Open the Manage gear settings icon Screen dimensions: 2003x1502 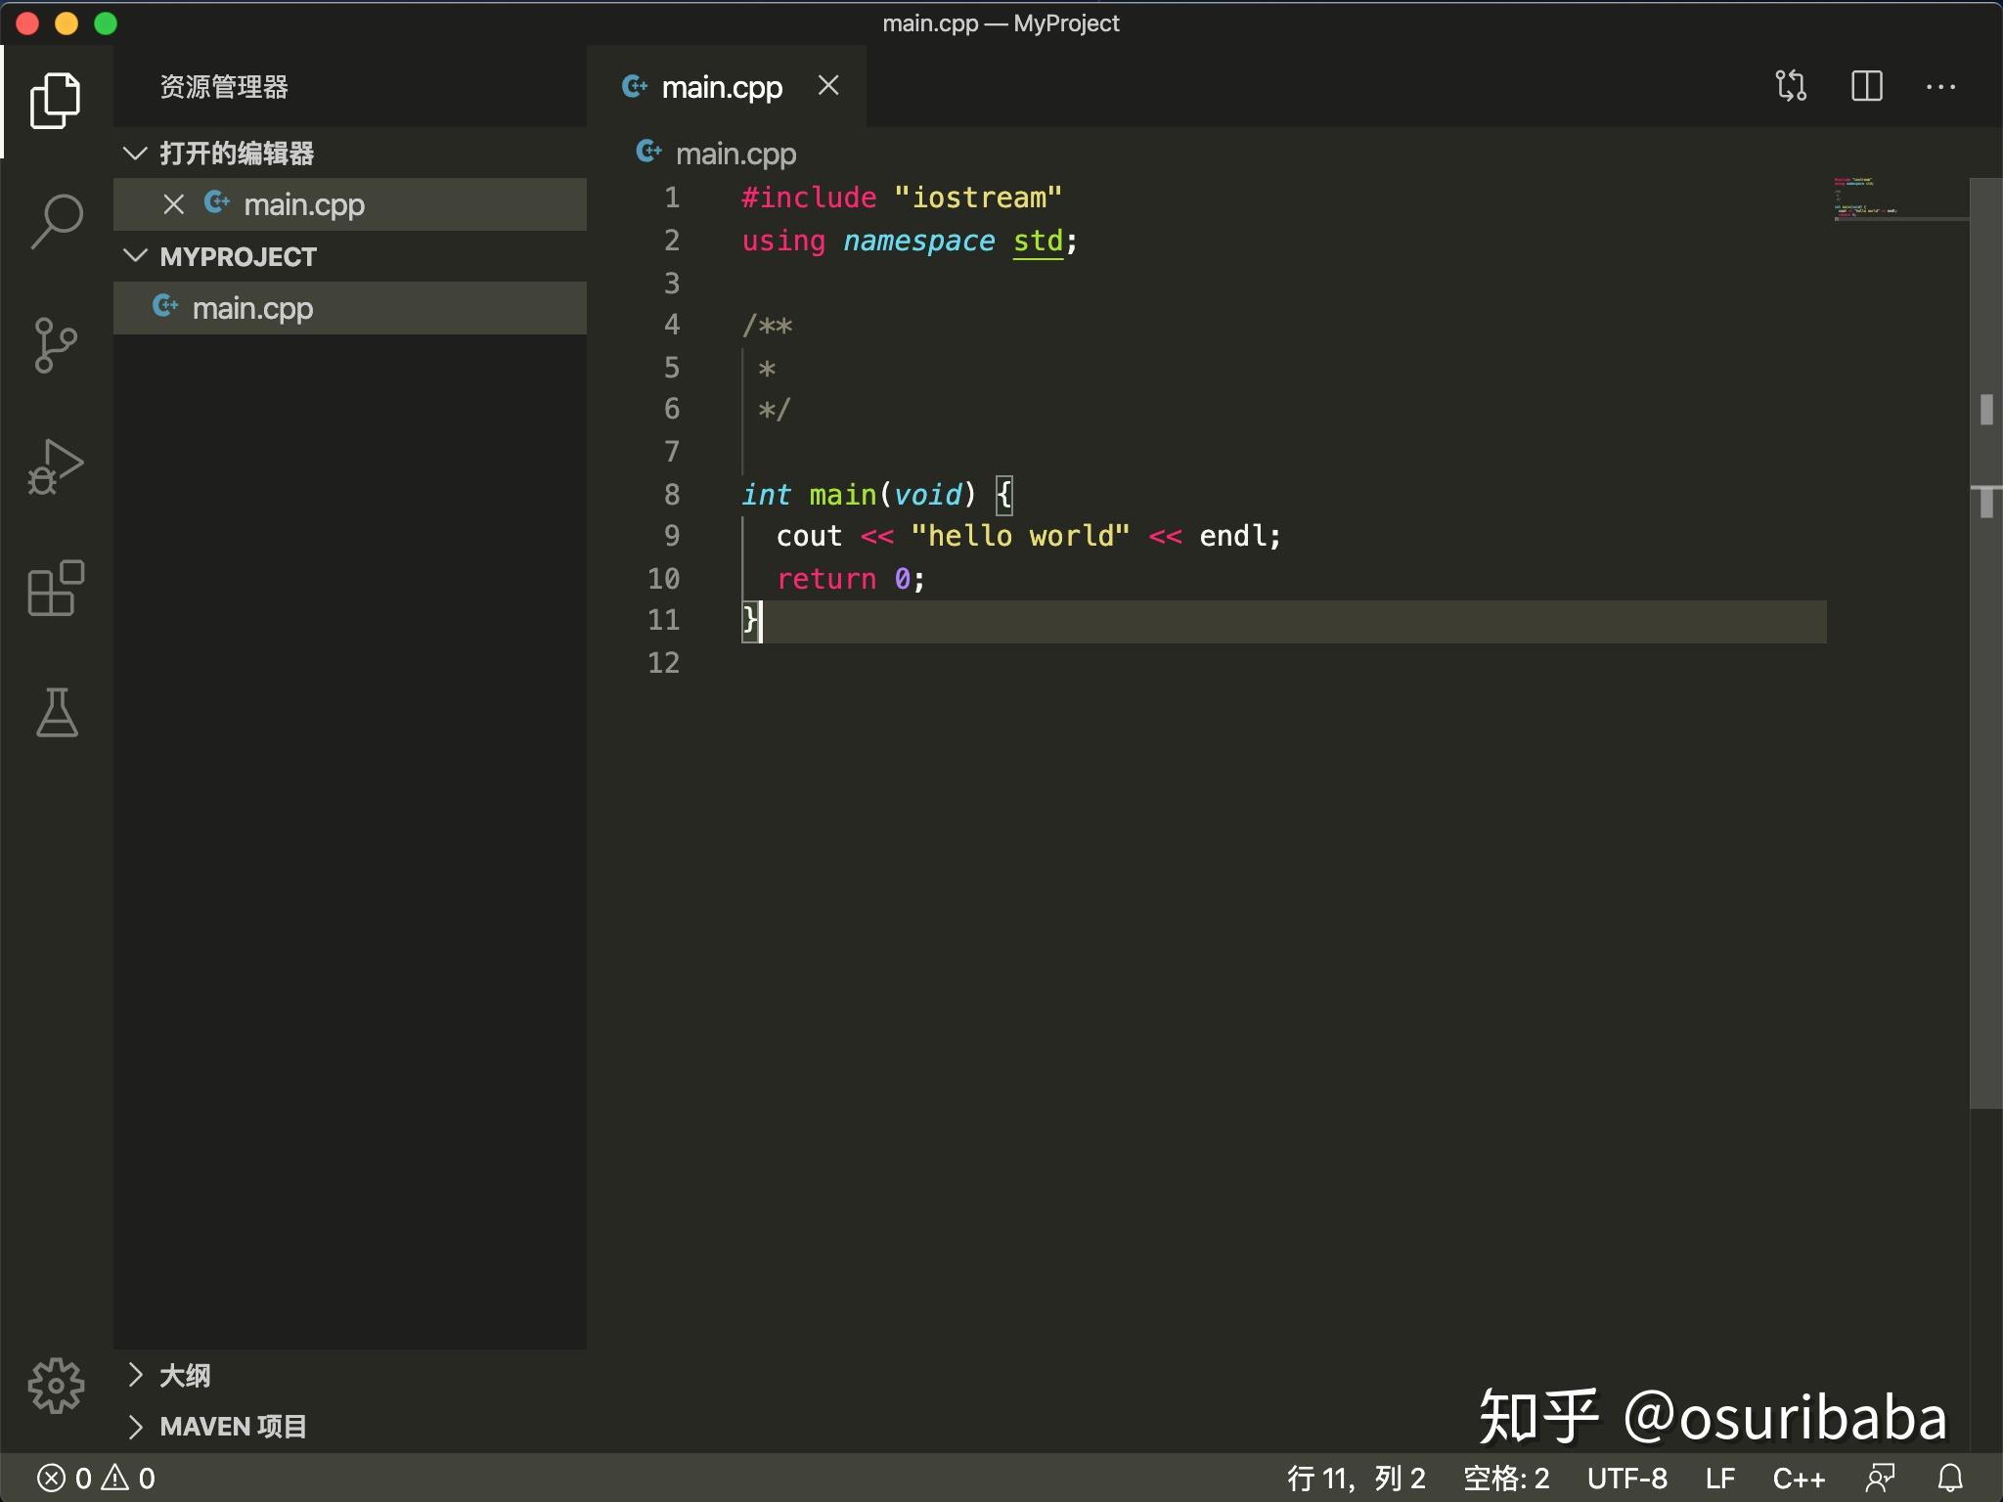pyautogui.click(x=56, y=1385)
